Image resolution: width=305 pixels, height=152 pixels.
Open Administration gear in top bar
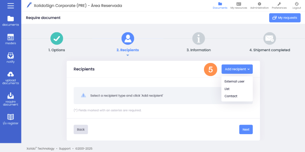pos(259,5)
